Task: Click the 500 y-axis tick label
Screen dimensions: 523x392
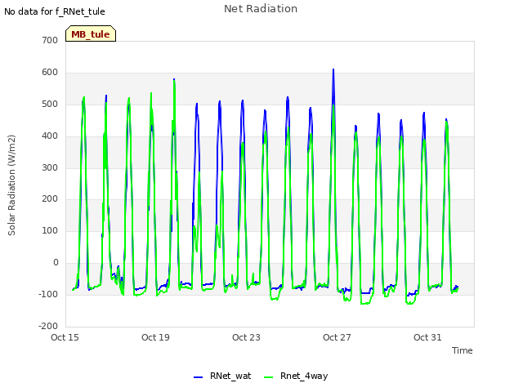Action: tap(50, 104)
